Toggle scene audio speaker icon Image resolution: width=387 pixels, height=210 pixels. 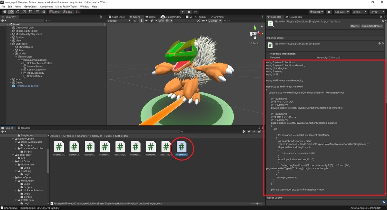[146, 21]
